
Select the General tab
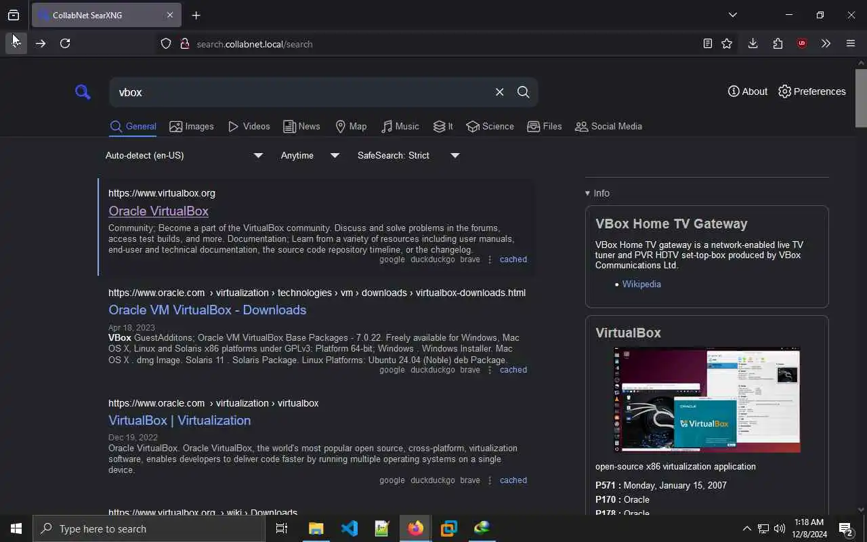[x=133, y=126]
